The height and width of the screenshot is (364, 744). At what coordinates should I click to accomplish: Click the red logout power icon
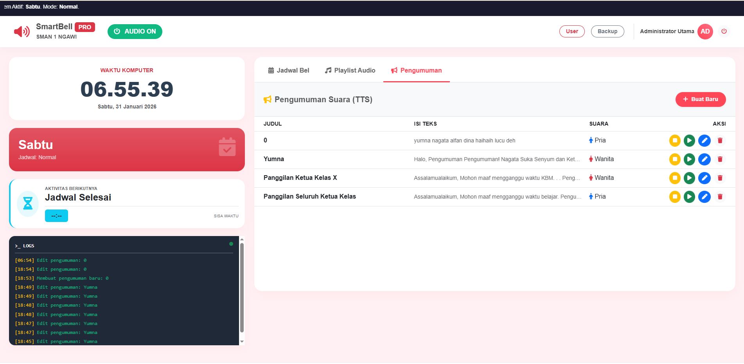(724, 31)
